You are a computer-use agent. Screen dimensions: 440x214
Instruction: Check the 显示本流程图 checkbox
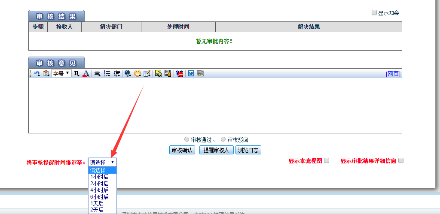coord(327,160)
